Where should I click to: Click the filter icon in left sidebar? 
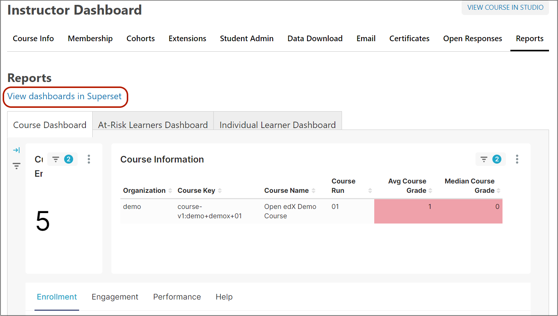point(16,166)
